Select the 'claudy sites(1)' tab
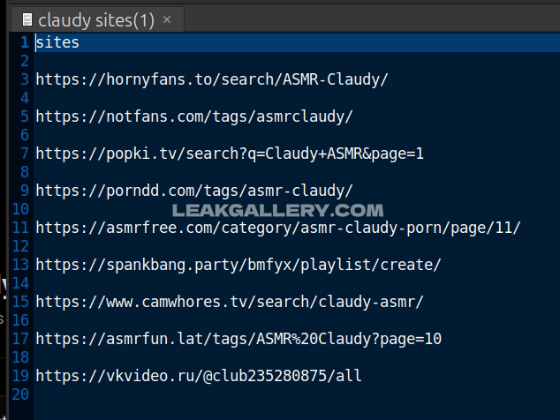 pyautogui.click(x=97, y=19)
